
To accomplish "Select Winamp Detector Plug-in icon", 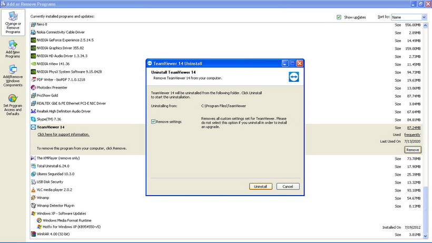I will click(x=33, y=206).
